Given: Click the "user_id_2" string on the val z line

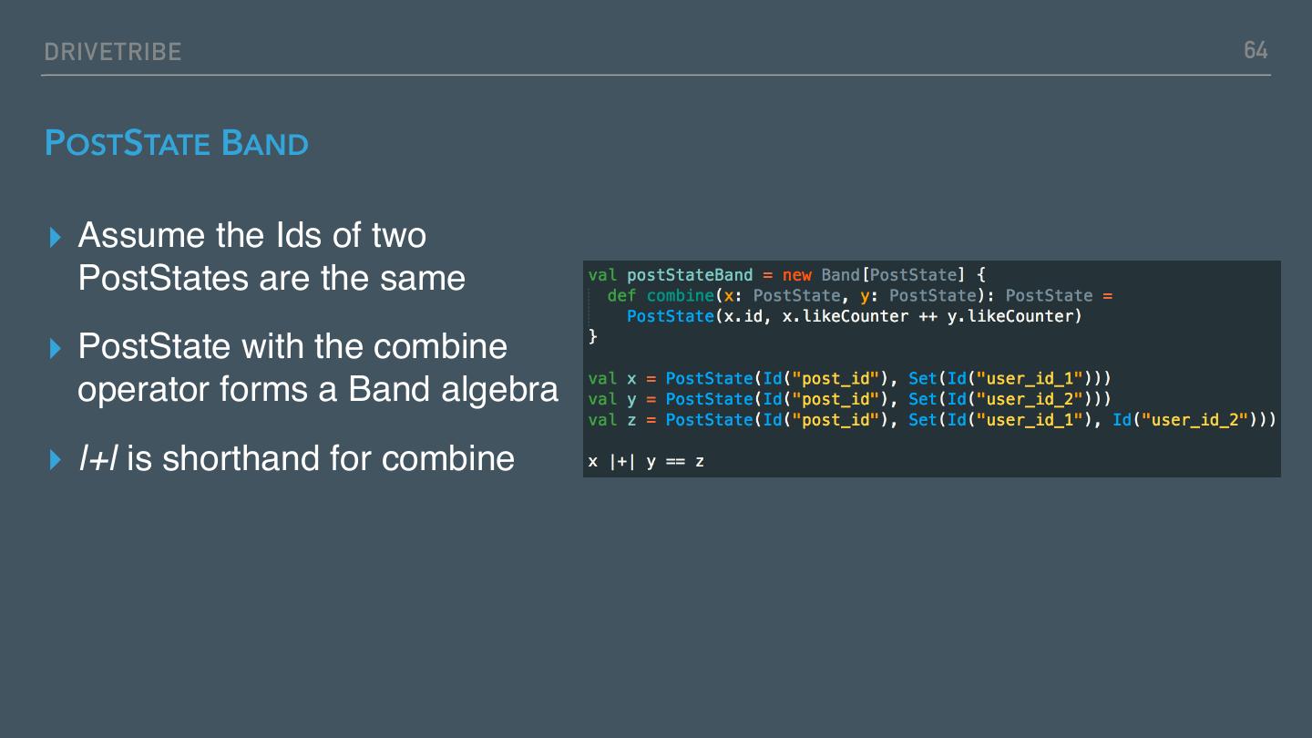Looking at the screenshot, I should [1194, 420].
